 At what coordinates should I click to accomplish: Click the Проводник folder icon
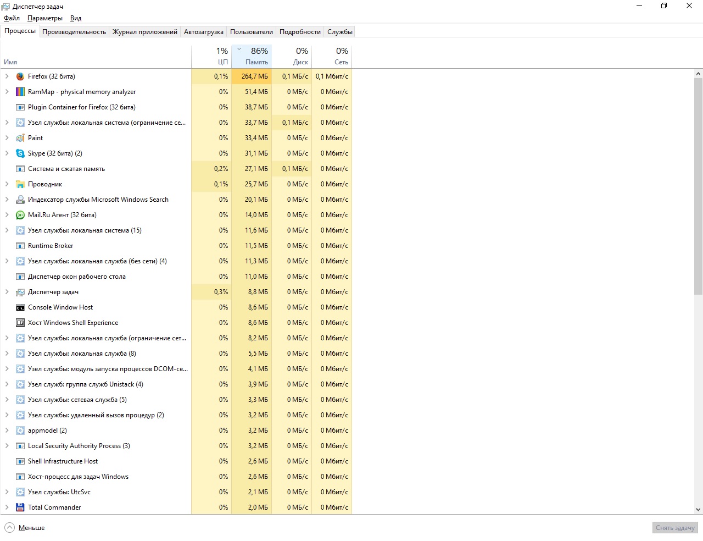[20, 184]
